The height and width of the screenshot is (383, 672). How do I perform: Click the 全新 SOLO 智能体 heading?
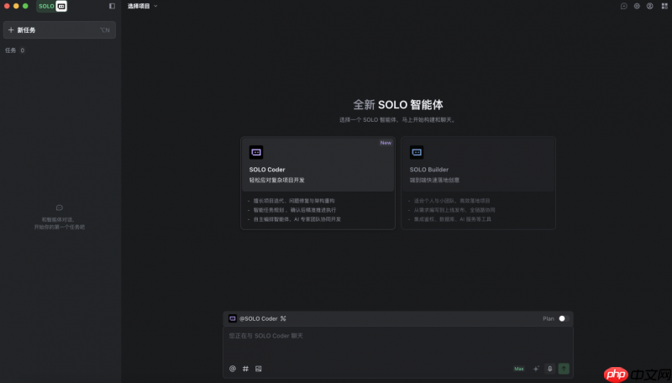tap(398, 104)
